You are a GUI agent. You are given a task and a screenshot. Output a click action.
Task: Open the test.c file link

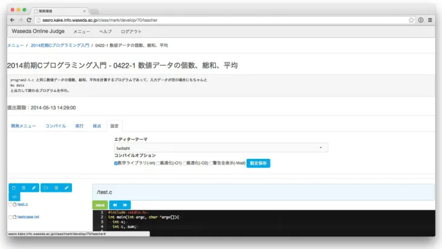22,204
